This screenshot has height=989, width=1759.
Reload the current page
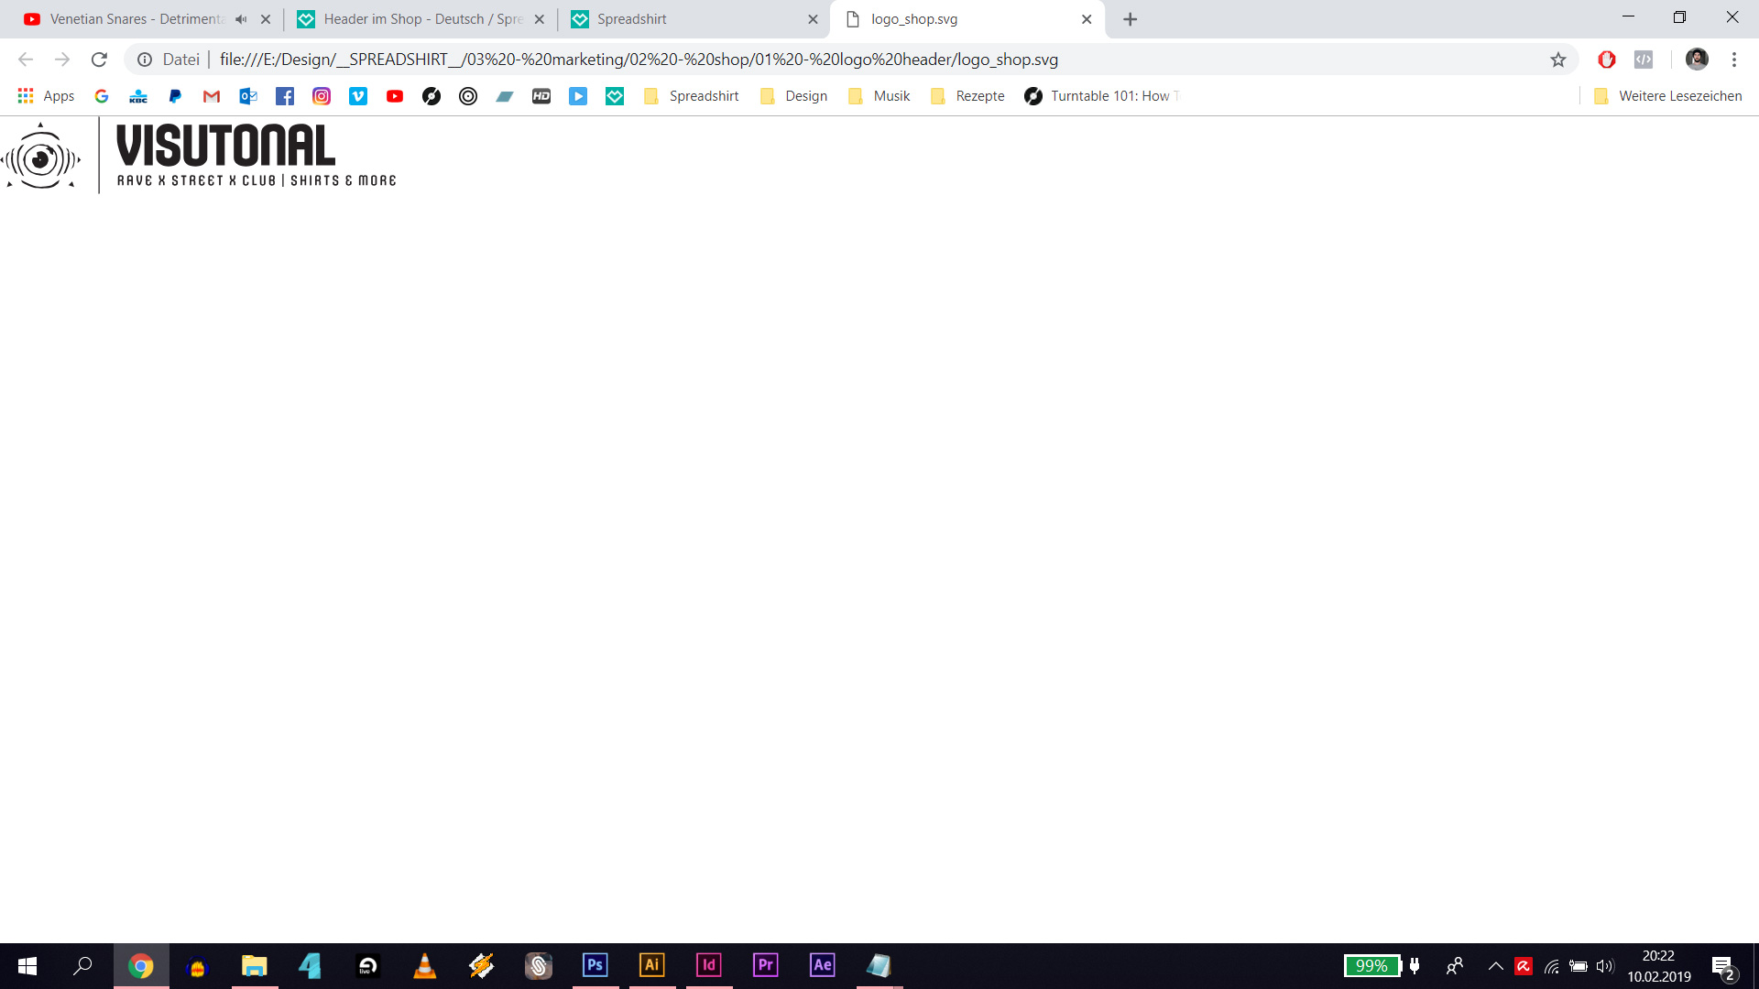click(99, 60)
